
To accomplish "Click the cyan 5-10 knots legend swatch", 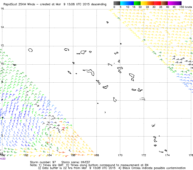I will click(x=124, y=3).
